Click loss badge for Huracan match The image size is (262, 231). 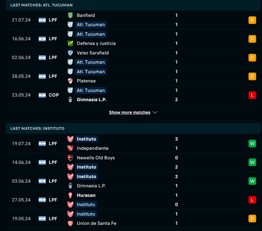(x=252, y=200)
